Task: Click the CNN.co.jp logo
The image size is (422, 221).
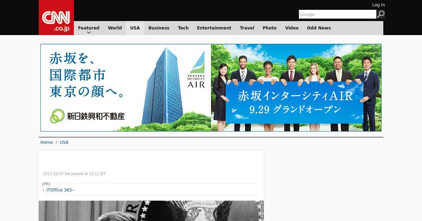Action: (56, 18)
